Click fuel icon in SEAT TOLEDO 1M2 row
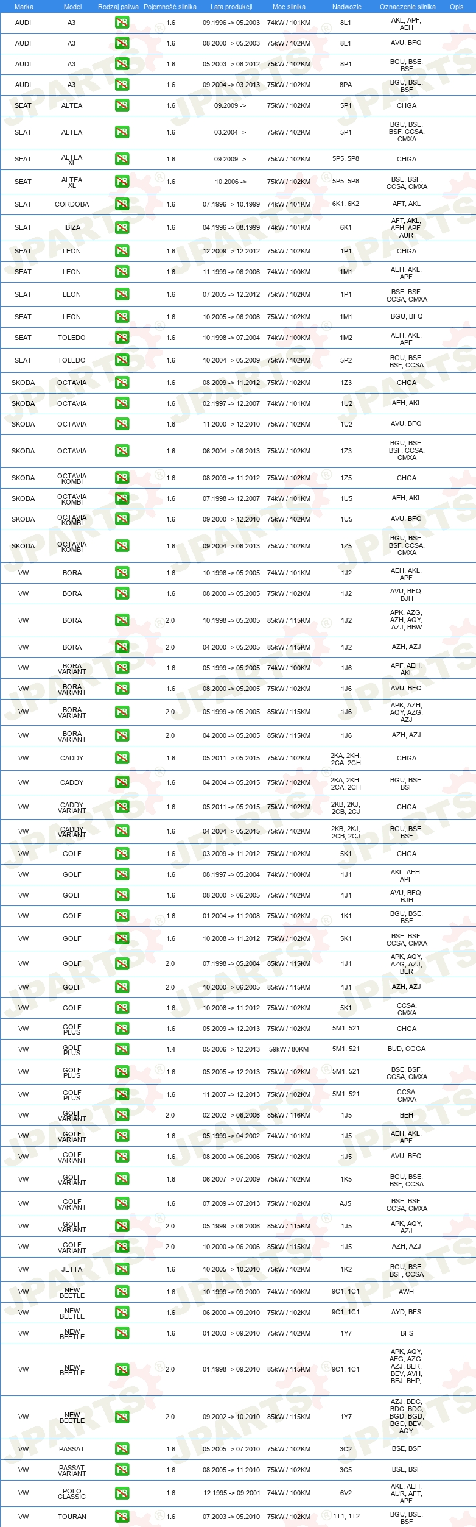The width and height of the screenshot is (476, 1527). point(122,338)
